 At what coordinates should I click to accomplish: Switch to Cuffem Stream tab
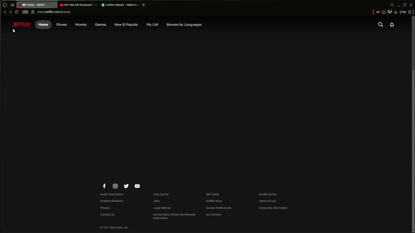click(x=120, y=5)
